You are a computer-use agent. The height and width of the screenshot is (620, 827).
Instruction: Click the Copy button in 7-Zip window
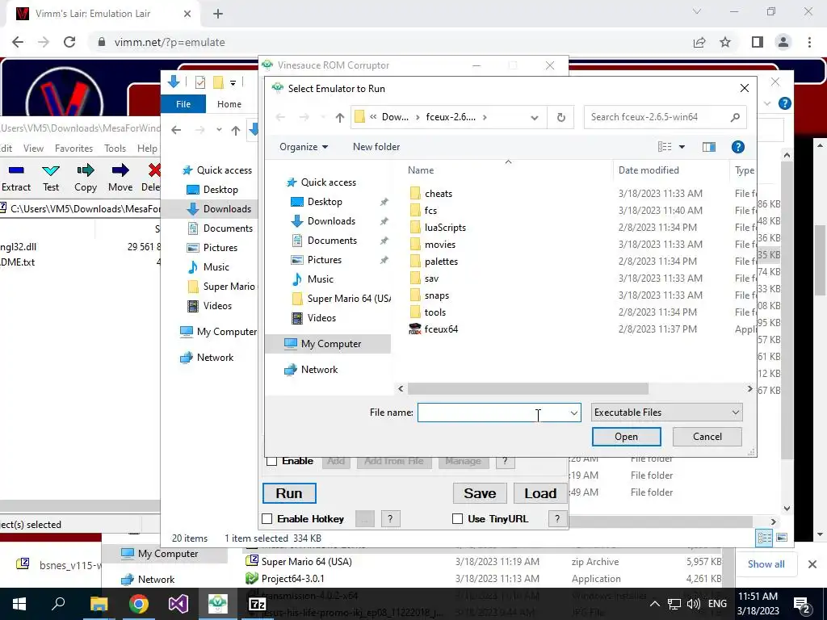[x=86, y=178]
